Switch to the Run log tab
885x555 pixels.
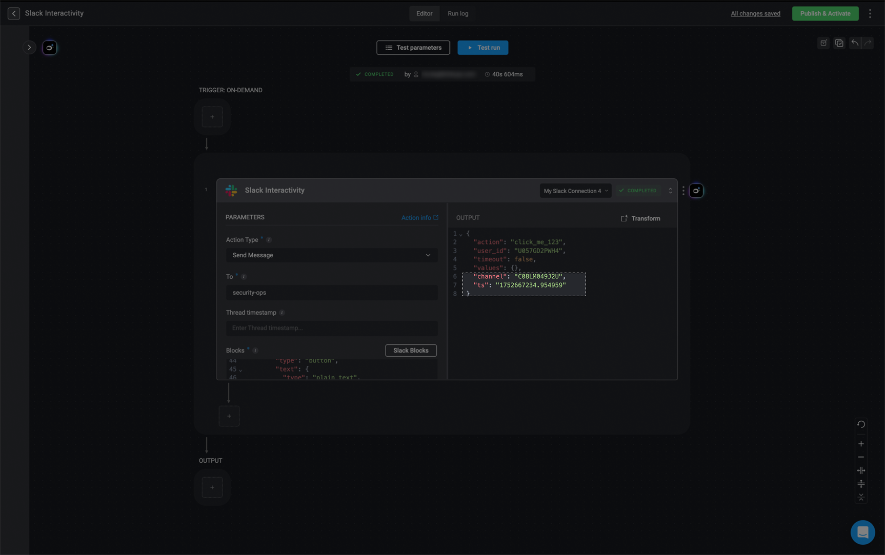point(458,13)
